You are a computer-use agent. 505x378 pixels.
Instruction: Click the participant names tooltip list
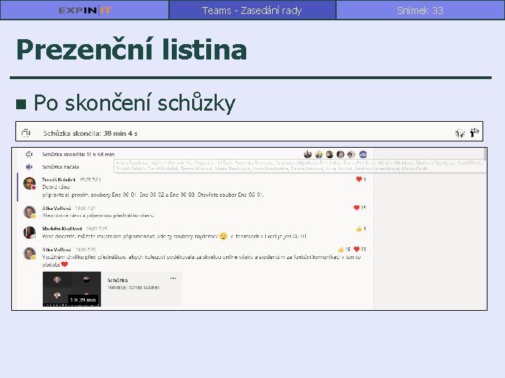[300, 166]
